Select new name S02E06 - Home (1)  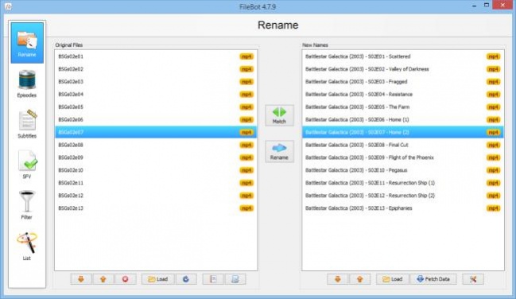pos(403,119)
